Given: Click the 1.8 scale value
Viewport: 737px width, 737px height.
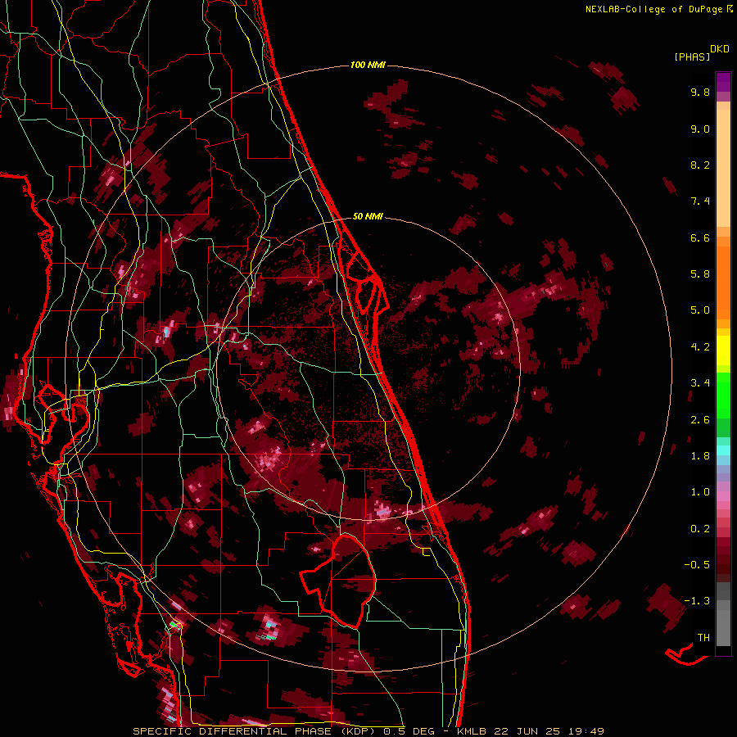Looking at the screenshot, I should pos(700,456).
